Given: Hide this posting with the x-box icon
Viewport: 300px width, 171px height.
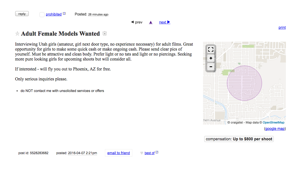Looking at the screenshot, I should point(105,34).
